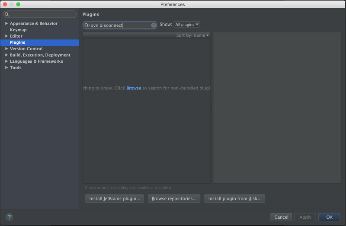
Task: Click the magnifier icon in settings search
Action: [x=7, y=14]
